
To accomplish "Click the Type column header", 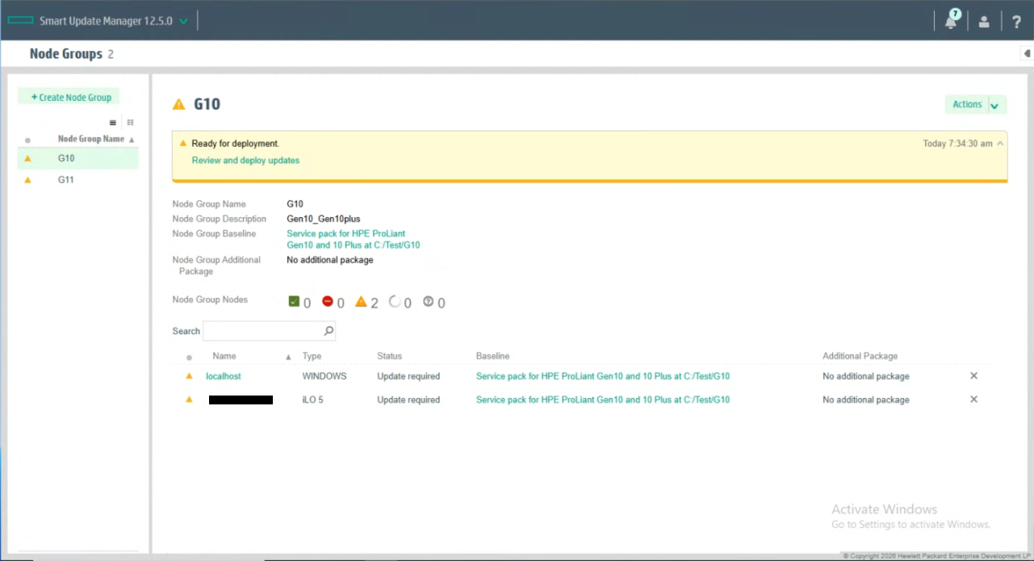I will (312, 356).
